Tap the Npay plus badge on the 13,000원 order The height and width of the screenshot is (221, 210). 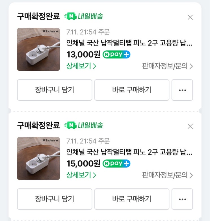click(x=116, y=54)
